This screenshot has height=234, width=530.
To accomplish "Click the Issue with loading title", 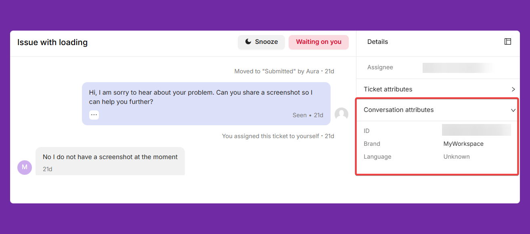I will tap(52, 42).
